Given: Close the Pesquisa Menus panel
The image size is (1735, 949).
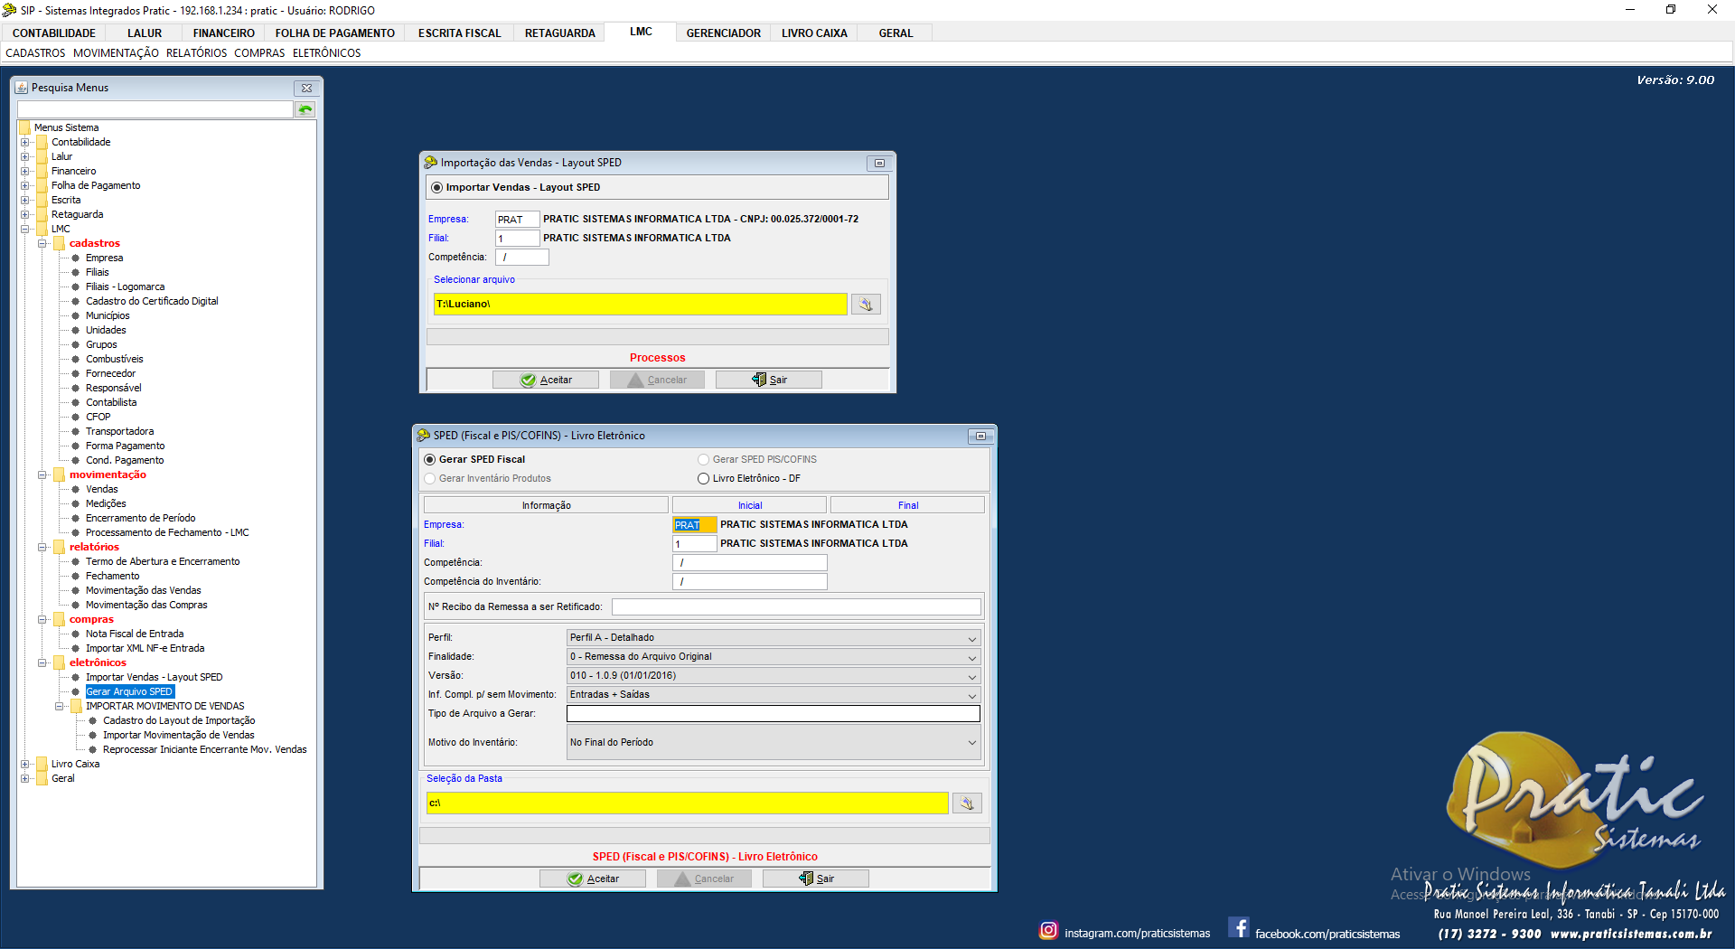Looking at the screenshot, I should tap(306, 88).
